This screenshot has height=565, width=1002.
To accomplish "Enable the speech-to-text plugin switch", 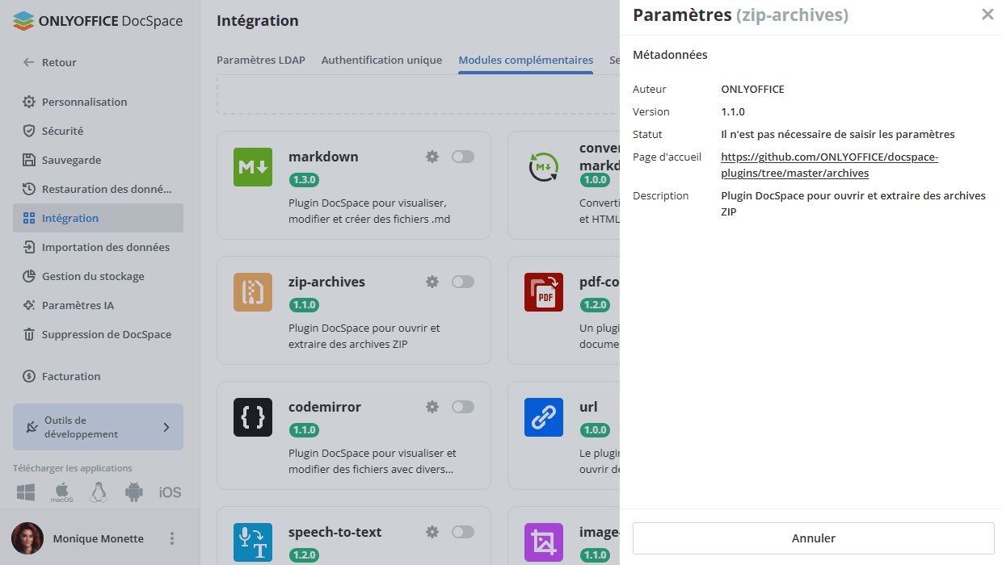I will pyautogui.click(x=463, y=532).
